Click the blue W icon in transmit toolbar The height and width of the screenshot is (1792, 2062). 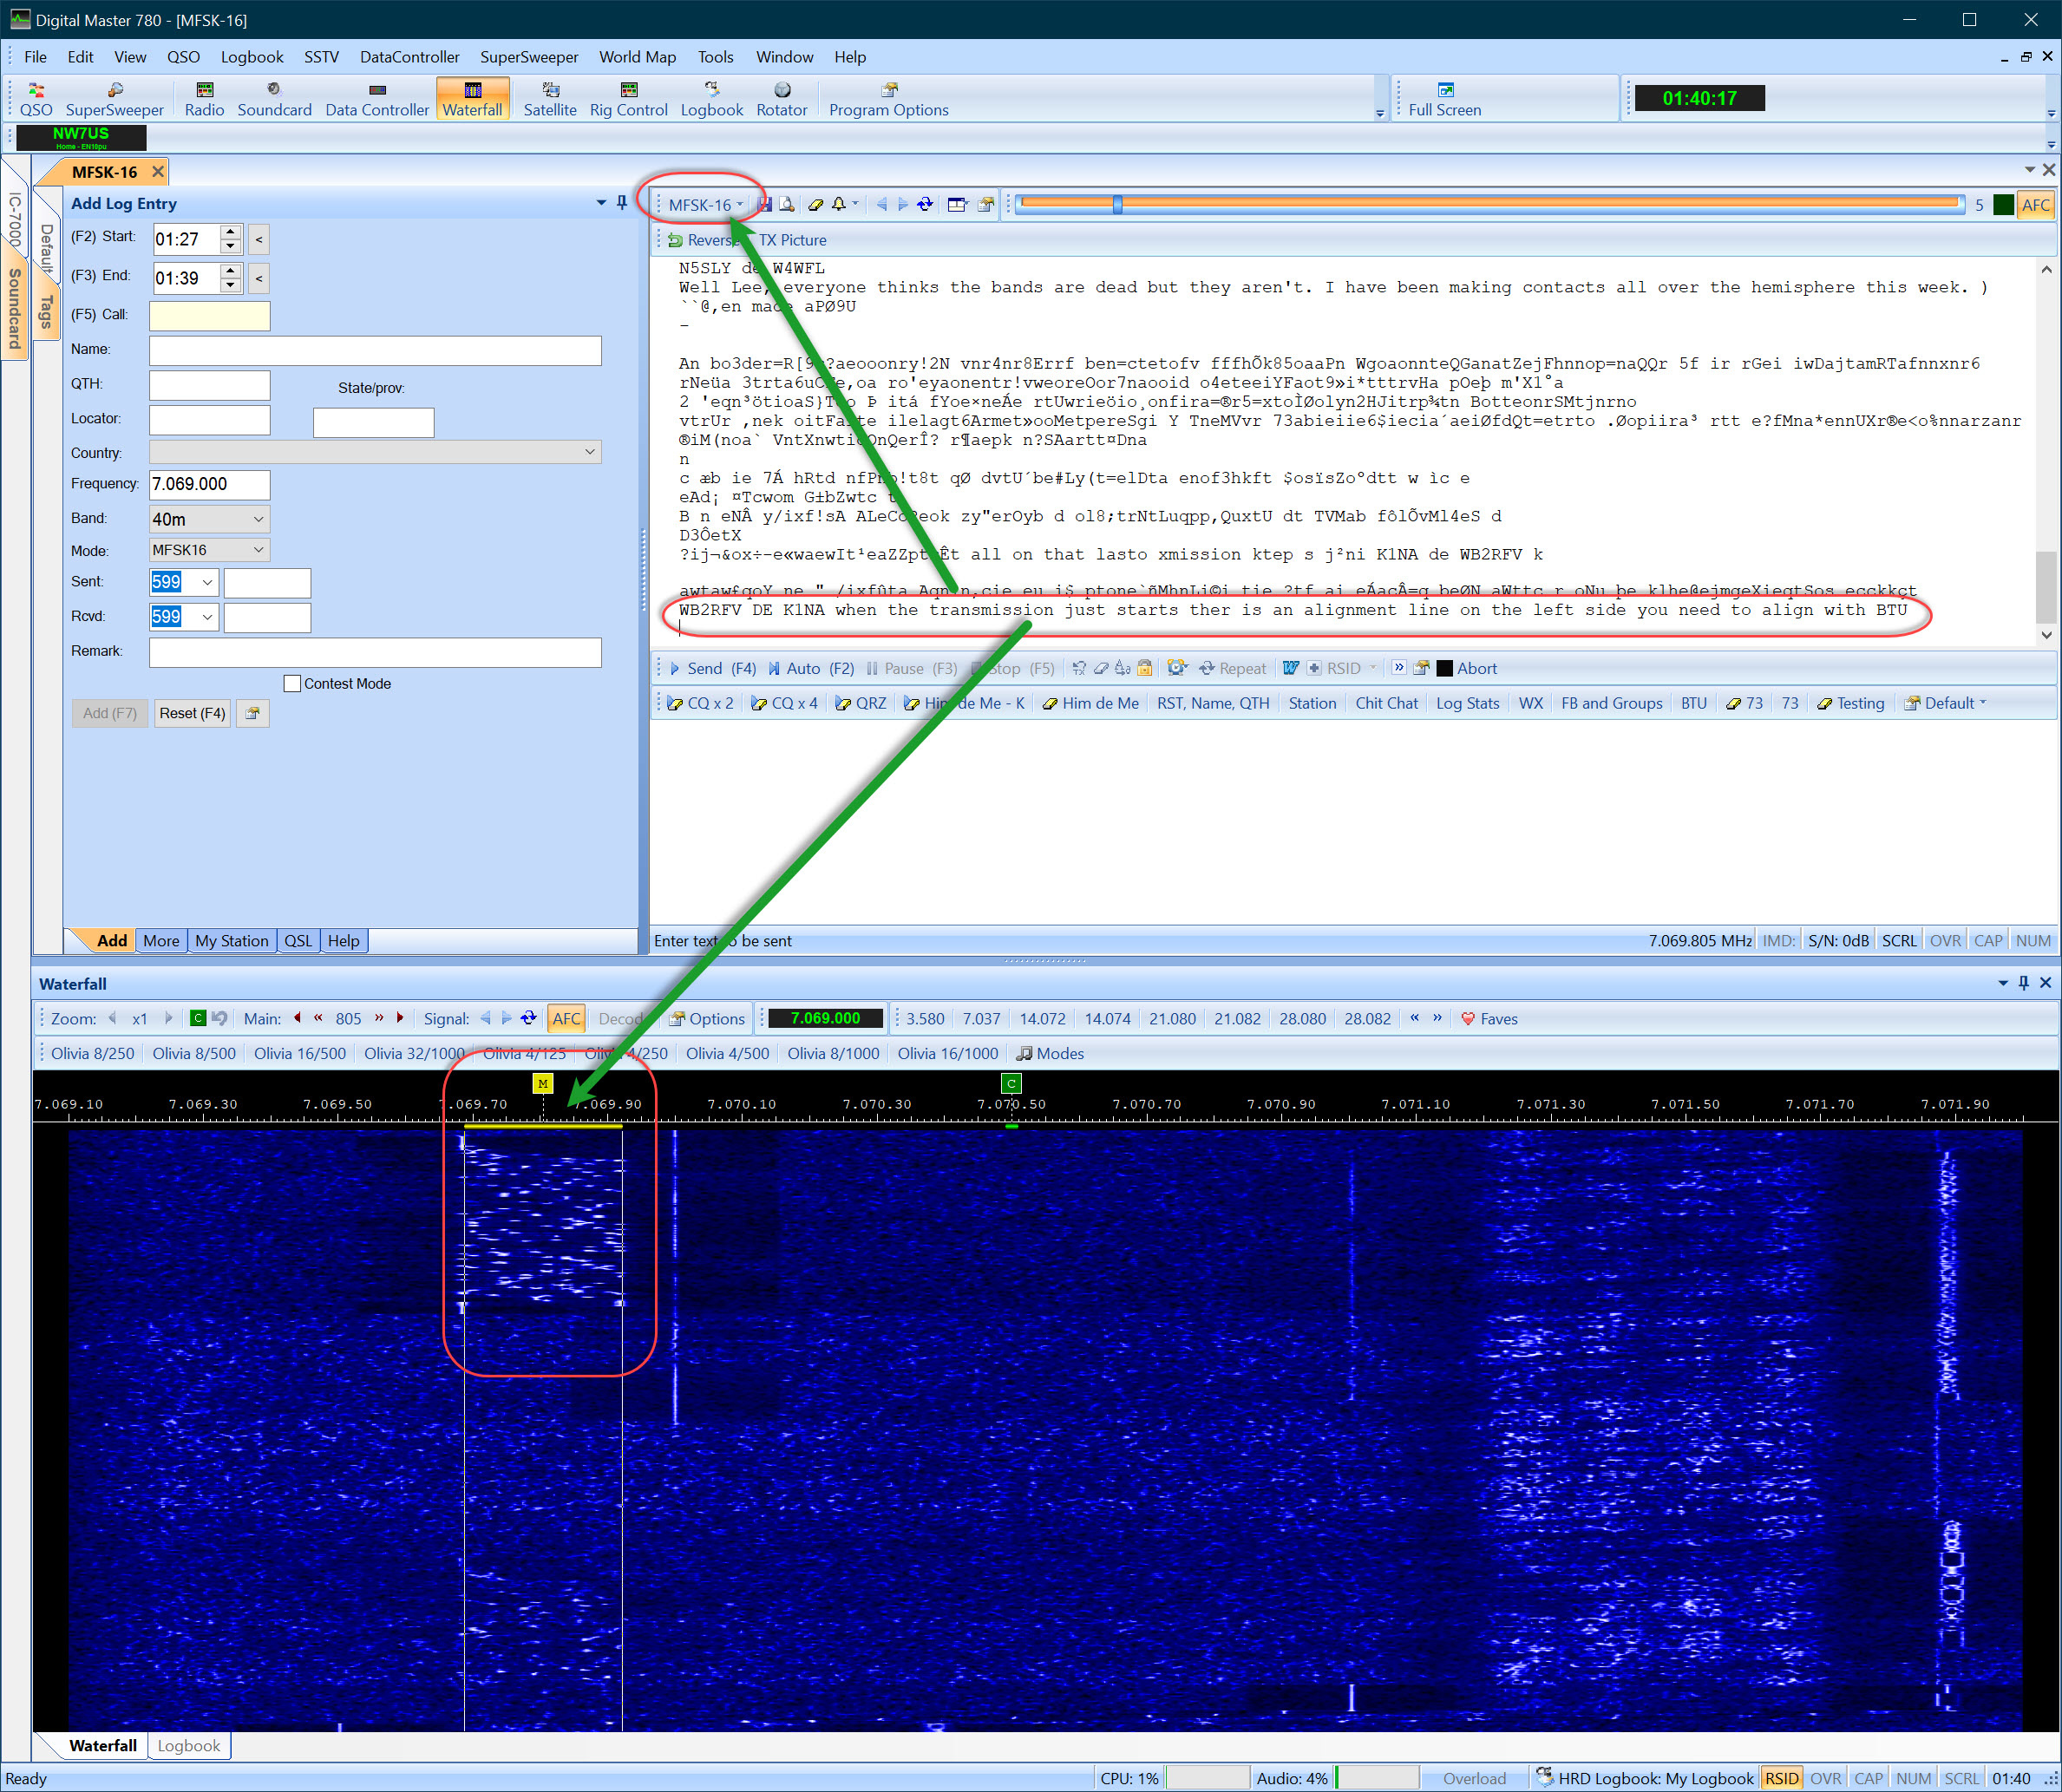click(1291, 669)
